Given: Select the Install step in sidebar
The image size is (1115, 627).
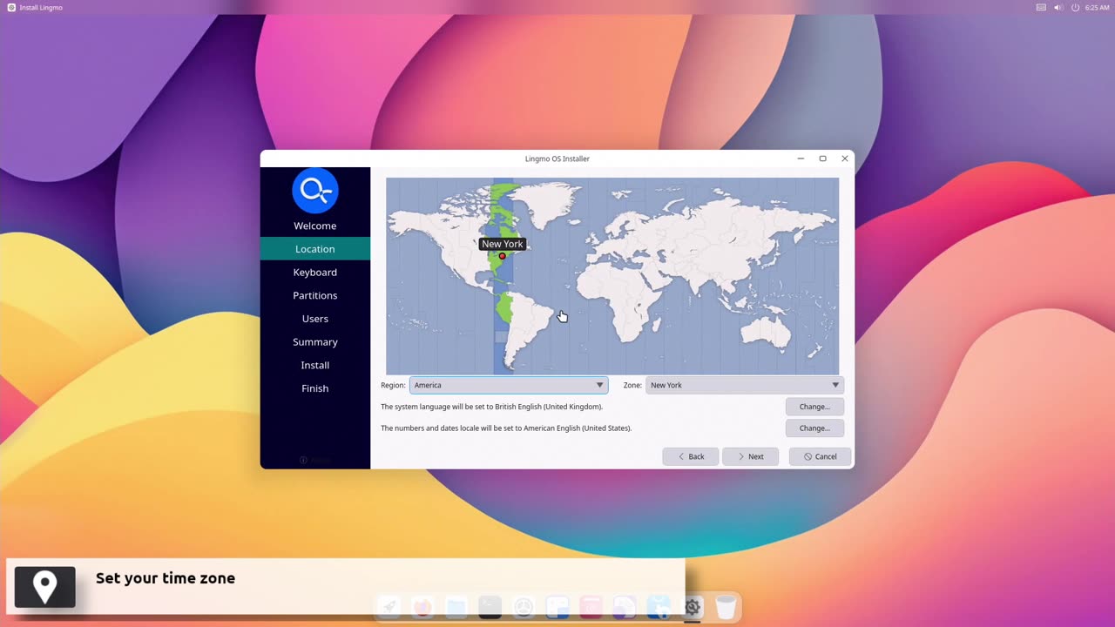Looking at the screenshot, I should click(314, 365).
